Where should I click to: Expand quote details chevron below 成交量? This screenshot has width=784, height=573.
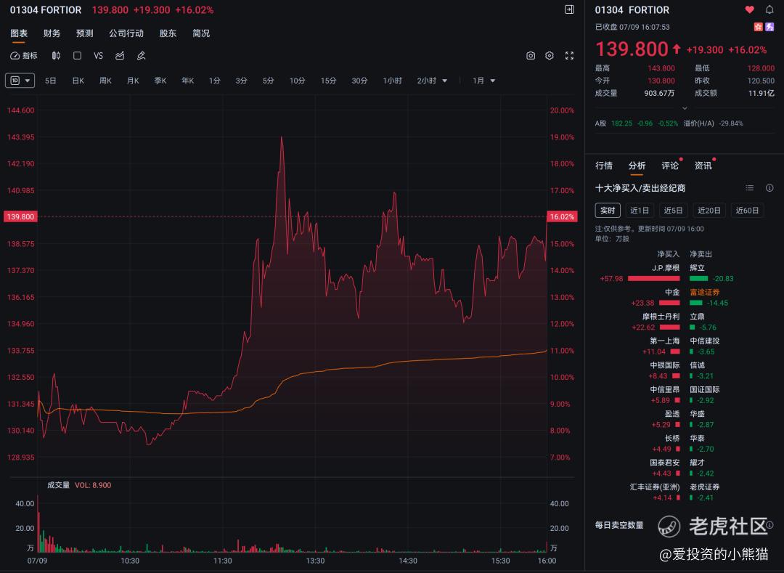(x=685, y=108)
